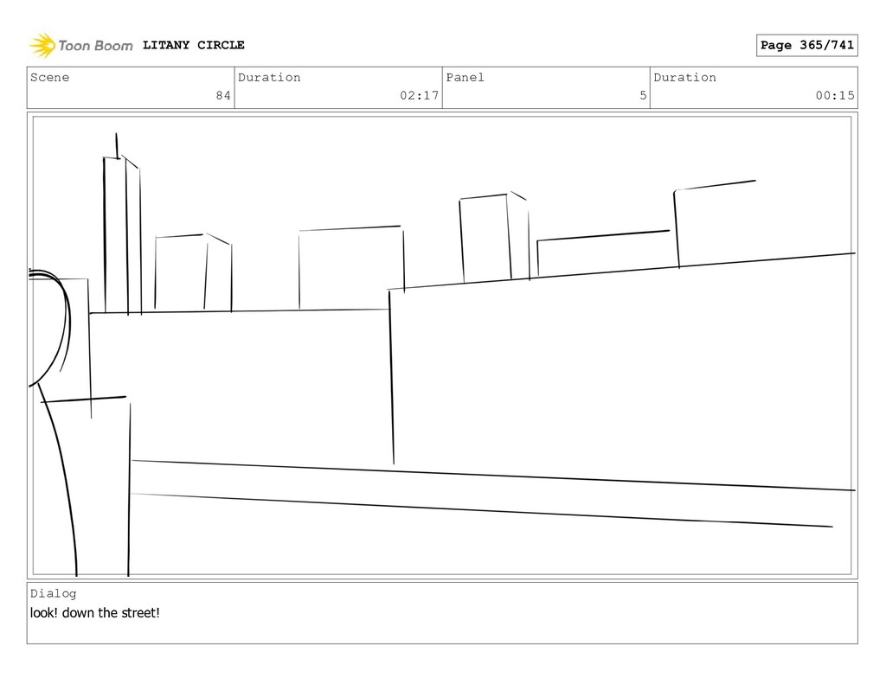
Task: Select the dialog text 'look! down the street!'
Action: (95, 613)
